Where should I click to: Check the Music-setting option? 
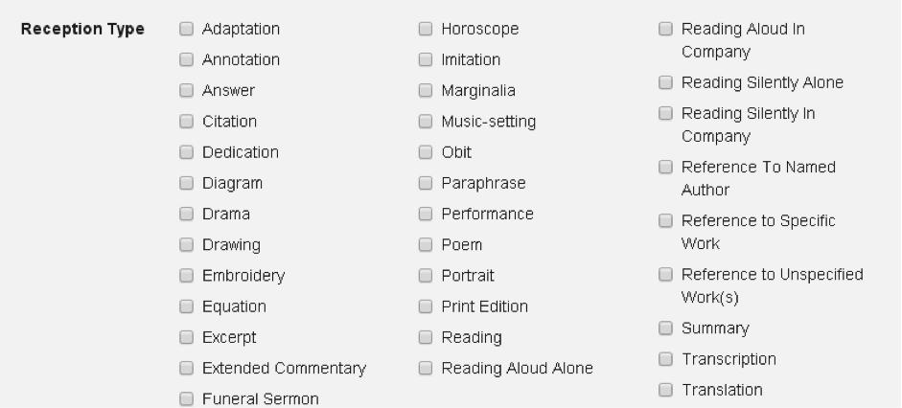point(425,122)
